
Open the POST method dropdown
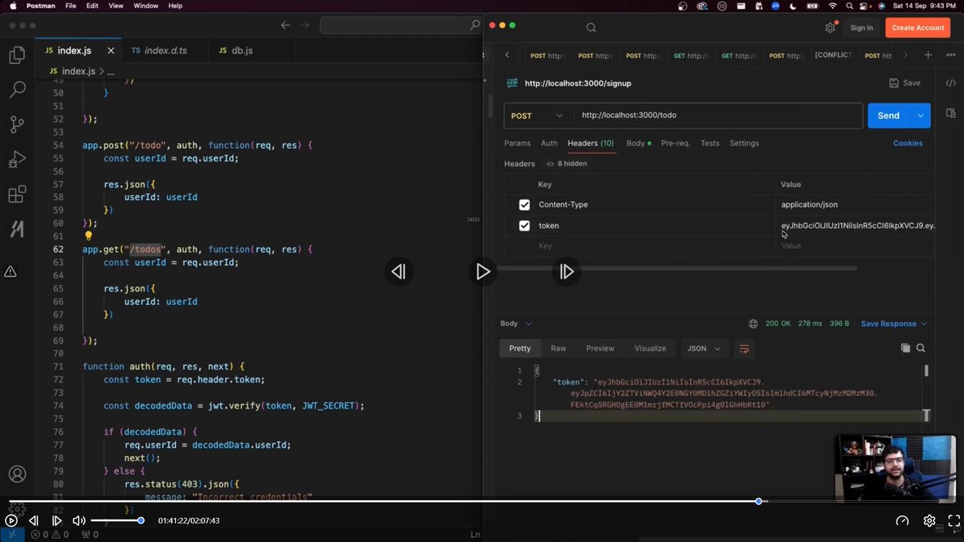pyautogui.click(x=537, y=116)
